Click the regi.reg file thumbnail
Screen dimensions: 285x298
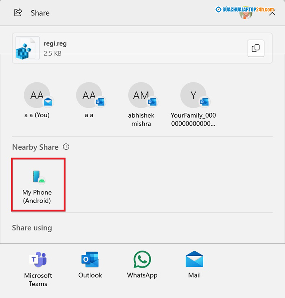coord(28,48)
